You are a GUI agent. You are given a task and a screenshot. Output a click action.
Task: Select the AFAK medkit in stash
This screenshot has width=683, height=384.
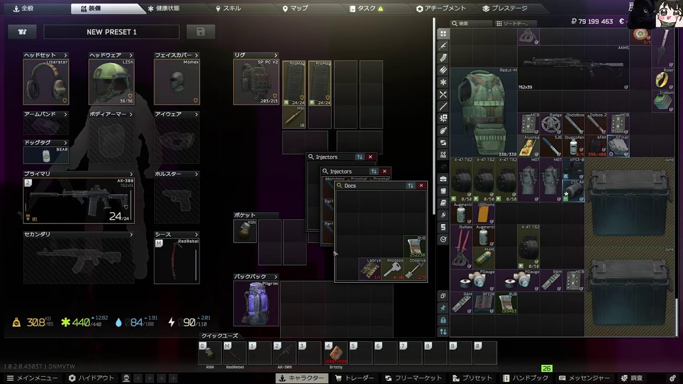tap(596, 146)
